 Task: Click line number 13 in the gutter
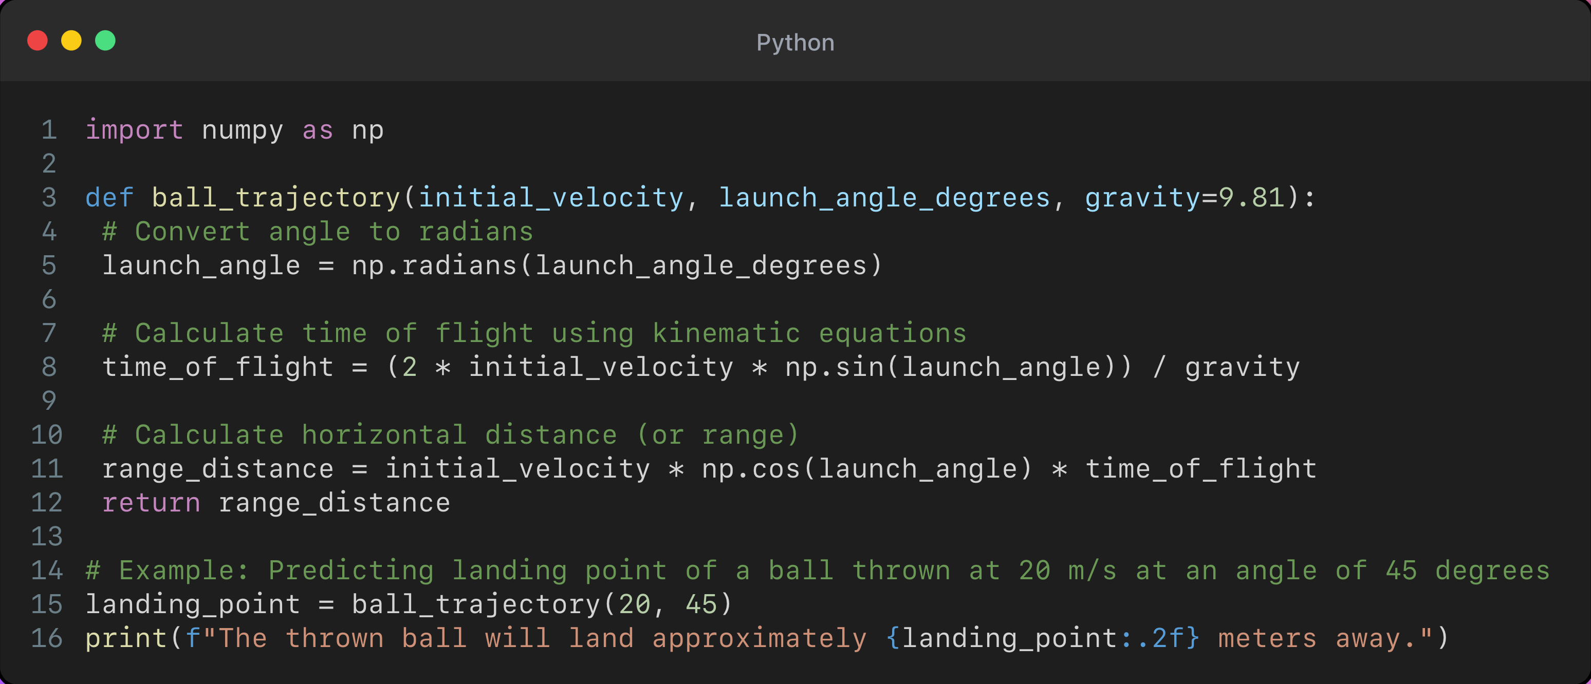[x=47, y=537]
